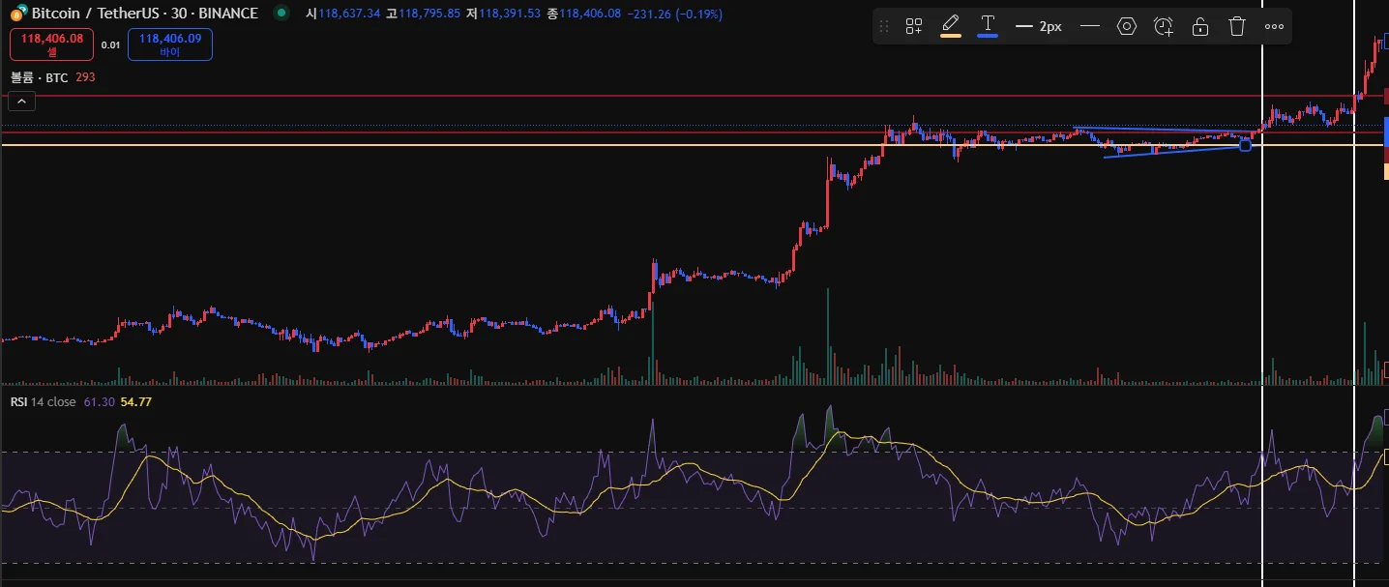
Task: Delete drawing with trash icon
Action: click(1237, 26)
